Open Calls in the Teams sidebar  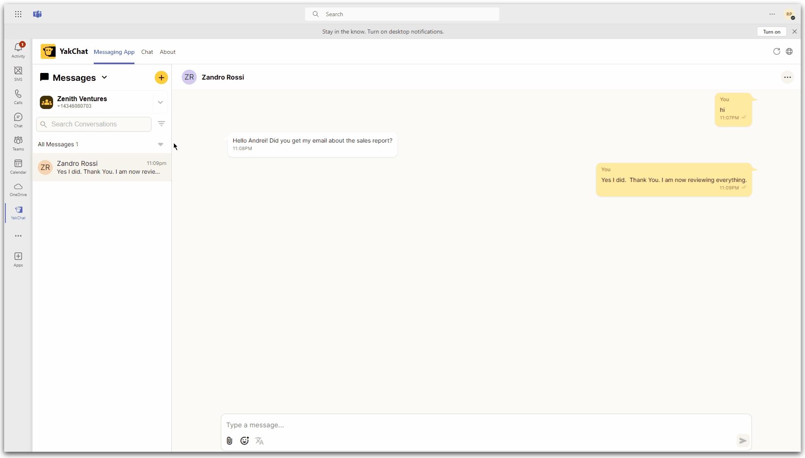click(18, 97)
